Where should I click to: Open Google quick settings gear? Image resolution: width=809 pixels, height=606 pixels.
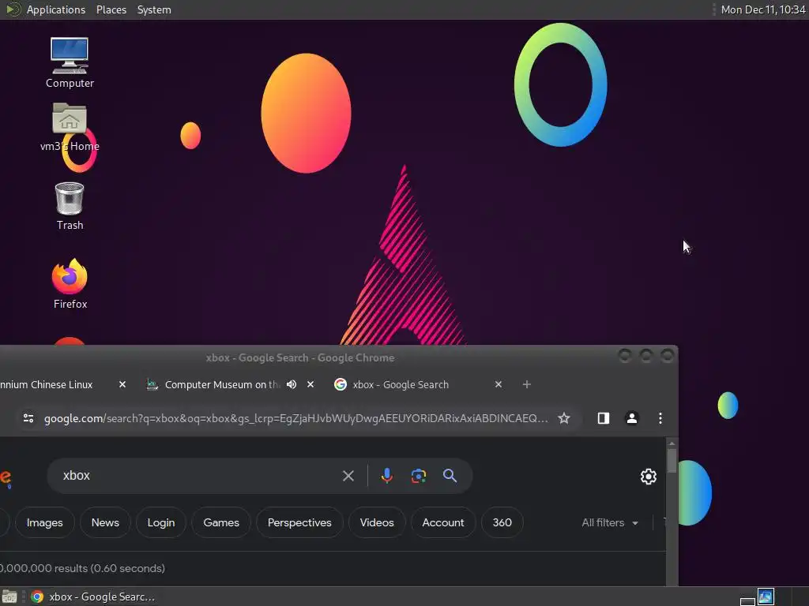[x=649, y=476]
